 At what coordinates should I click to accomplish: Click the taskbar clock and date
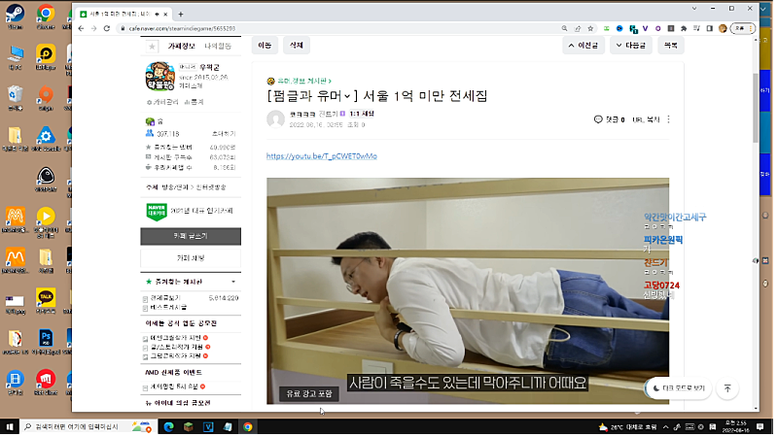[x=735, y=426]
